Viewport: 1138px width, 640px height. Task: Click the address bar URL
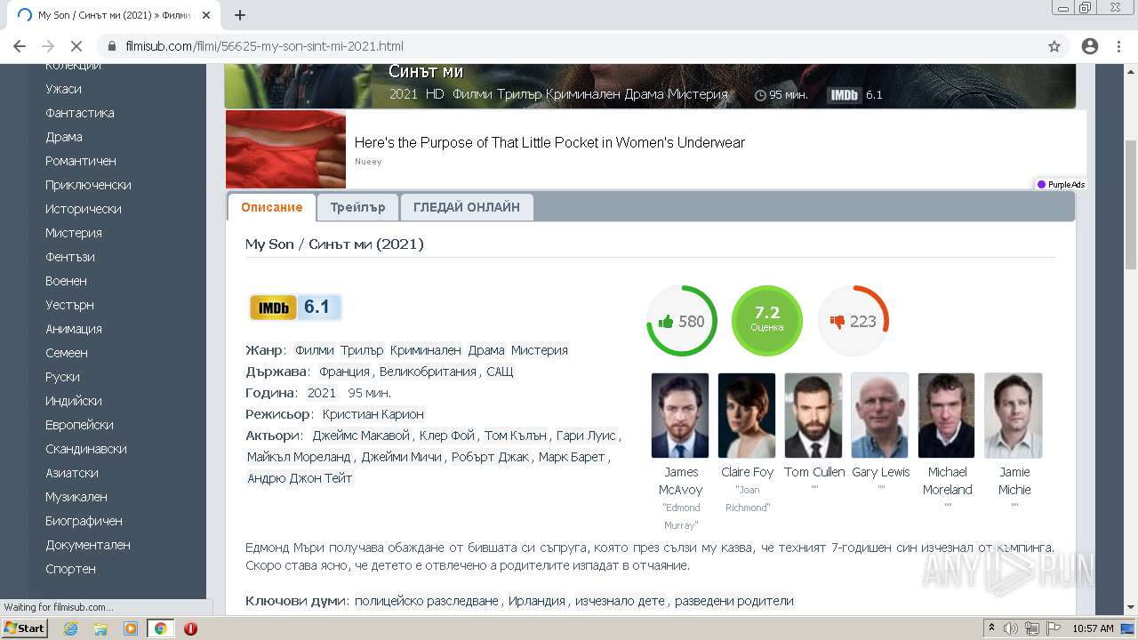click(x=264, y=46)
